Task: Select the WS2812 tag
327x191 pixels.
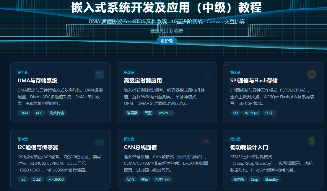Action: 165,113
